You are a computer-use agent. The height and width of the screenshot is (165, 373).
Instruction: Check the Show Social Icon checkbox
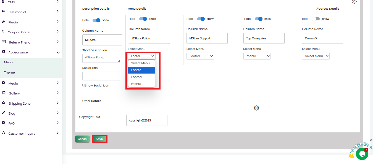(84, 85)
